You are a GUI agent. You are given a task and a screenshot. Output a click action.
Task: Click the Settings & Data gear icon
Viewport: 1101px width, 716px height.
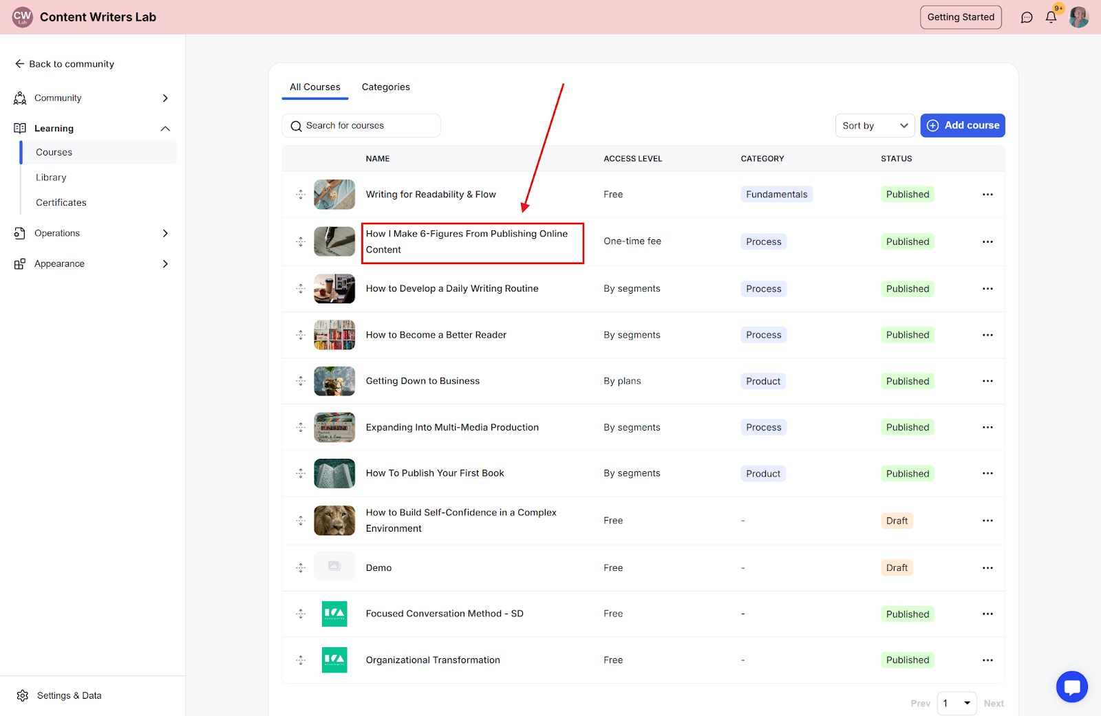click(x=23, y=695)
